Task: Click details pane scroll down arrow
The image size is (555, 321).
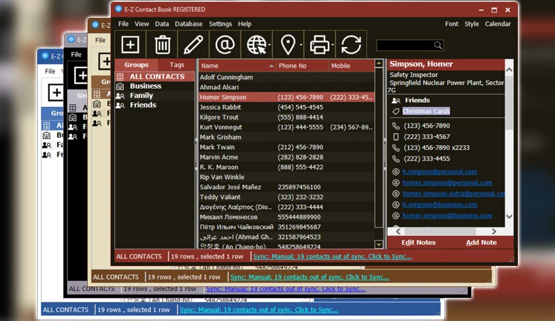Action: [509, 216]
